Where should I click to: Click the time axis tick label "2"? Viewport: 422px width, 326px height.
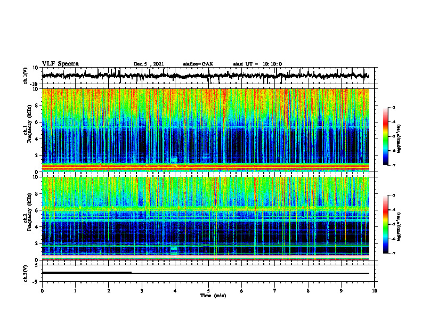pyautogui.click(x=109, y=291)
